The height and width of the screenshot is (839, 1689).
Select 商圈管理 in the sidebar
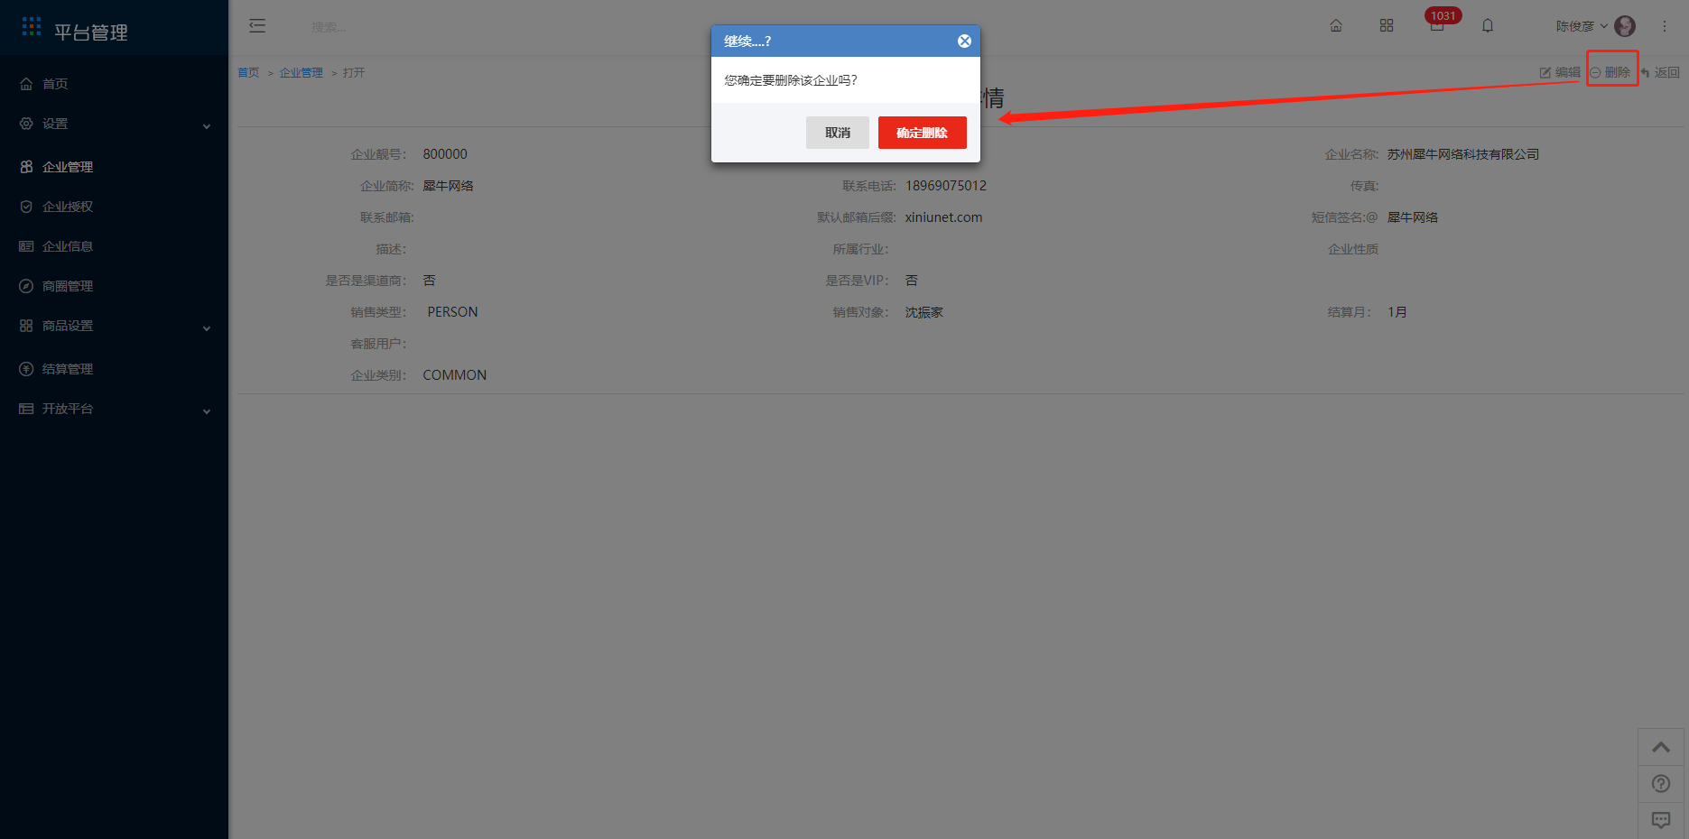point(114,286)
